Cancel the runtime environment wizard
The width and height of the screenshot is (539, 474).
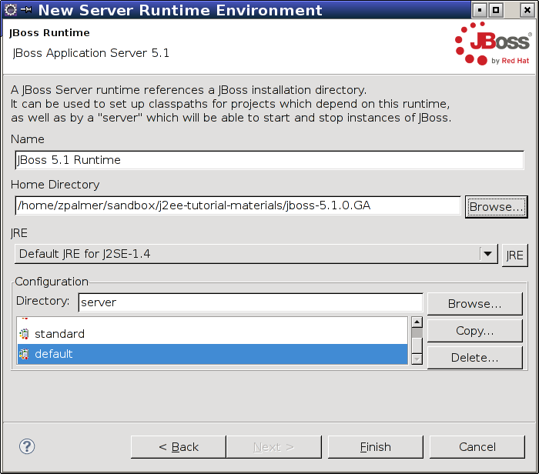(x=477, y=447)
